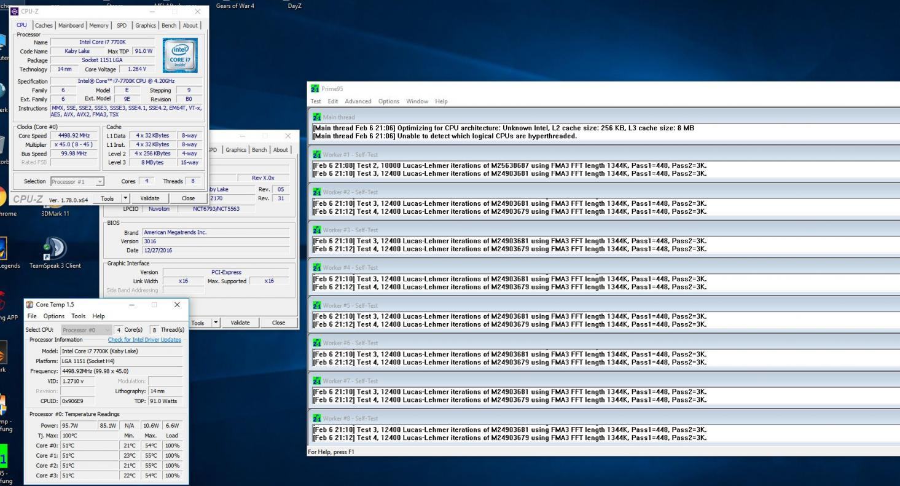Click the Worker #5 - Self-Test title bar

coord(605,305)
